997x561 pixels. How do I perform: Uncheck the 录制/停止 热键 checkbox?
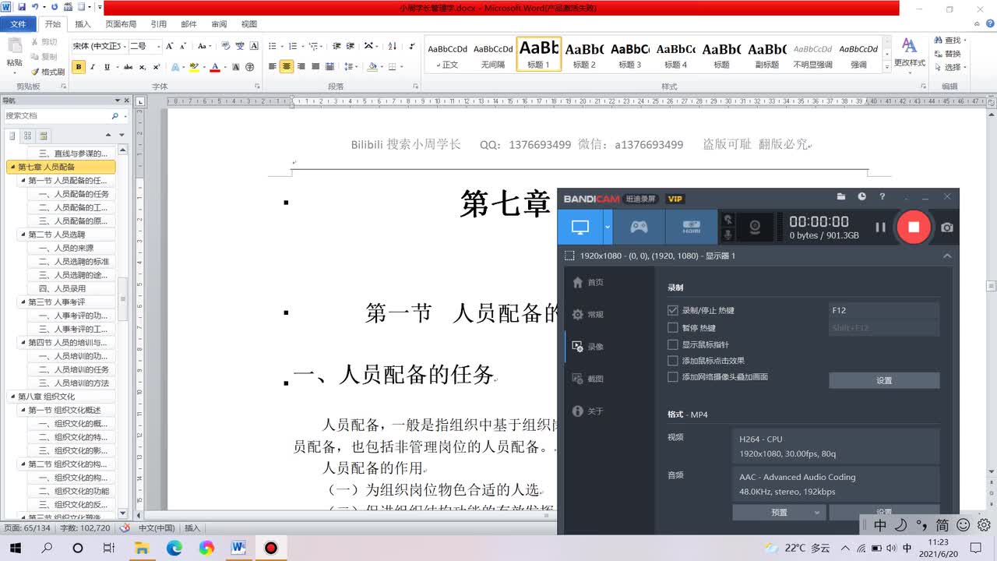673,310
